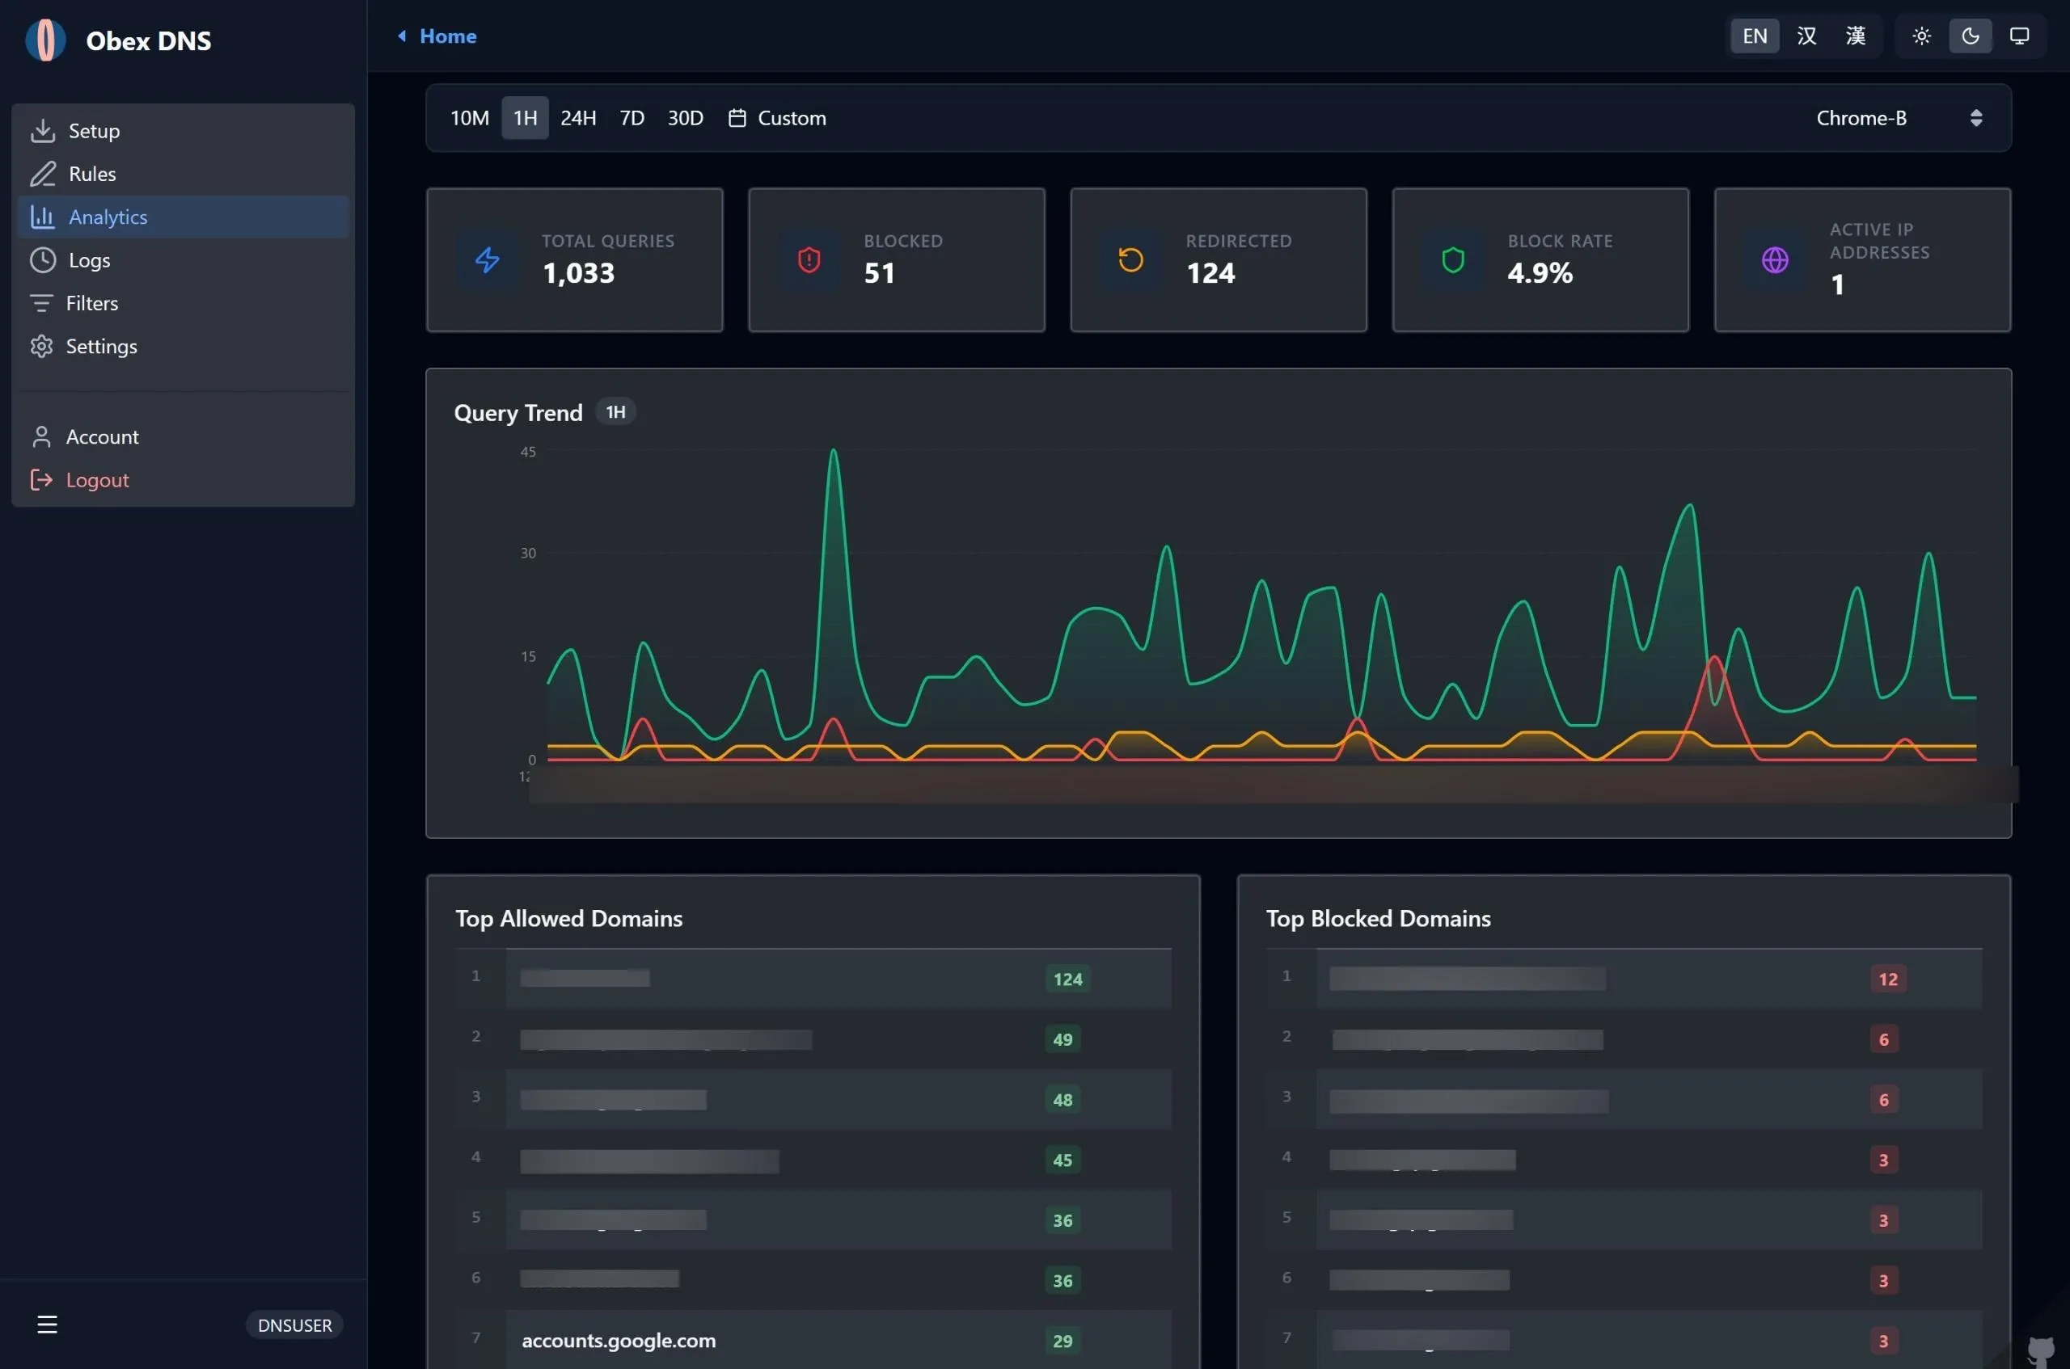Click the Settings gear icon in the sidebar
This screenshot has height=1369, width=2070.
[x=41, y=347]
